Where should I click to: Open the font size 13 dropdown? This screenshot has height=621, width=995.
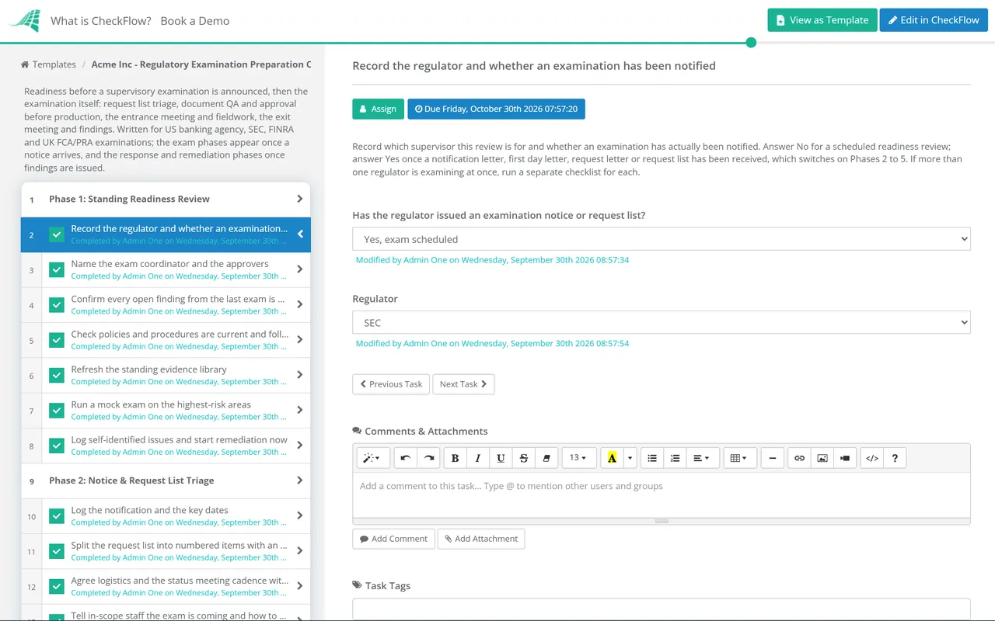[x=579, y=458]
